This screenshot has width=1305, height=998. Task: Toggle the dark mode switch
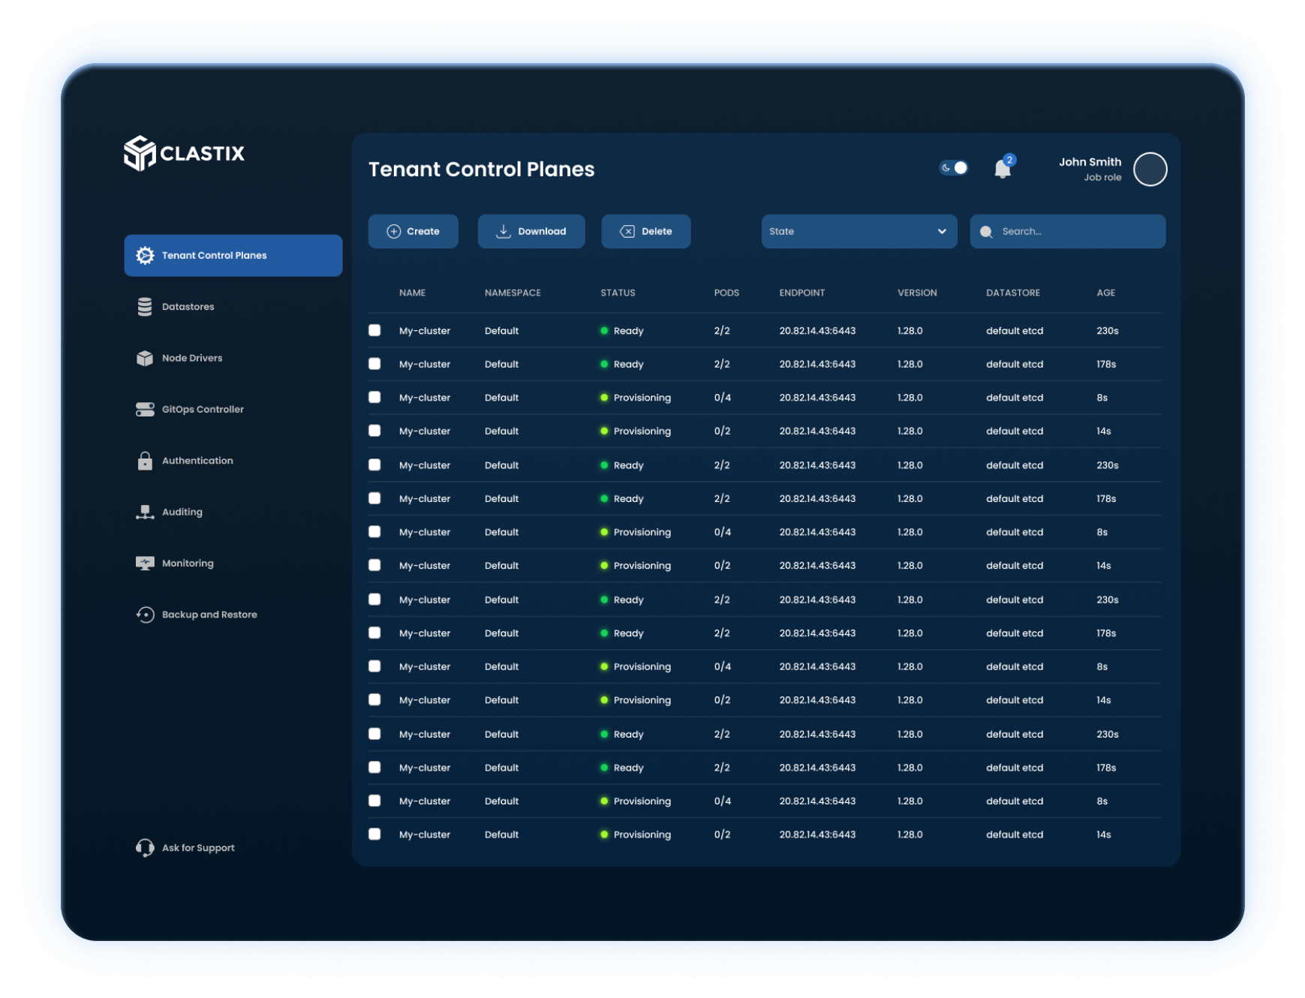pyautogui.click(x=954, y=168)
